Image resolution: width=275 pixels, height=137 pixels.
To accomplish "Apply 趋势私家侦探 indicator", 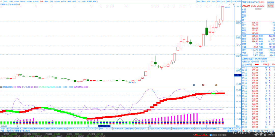I will [x=50, y=129].
